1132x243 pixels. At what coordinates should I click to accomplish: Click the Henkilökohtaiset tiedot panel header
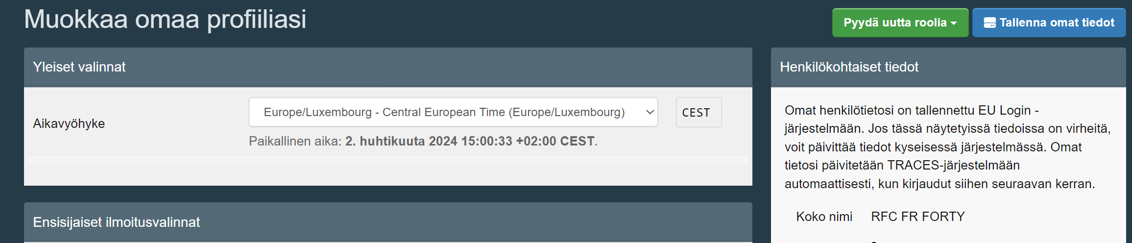click(948, 67)
